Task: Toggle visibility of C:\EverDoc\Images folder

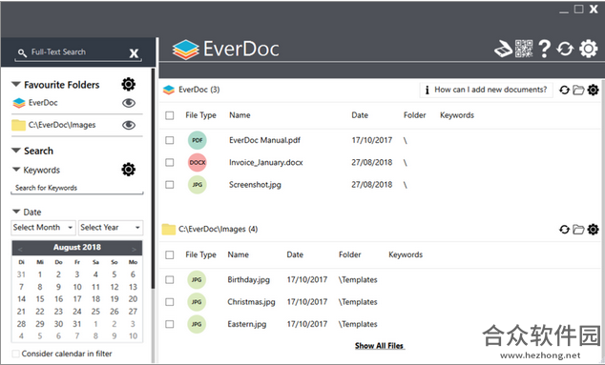Action: click(x=129, y=125)
